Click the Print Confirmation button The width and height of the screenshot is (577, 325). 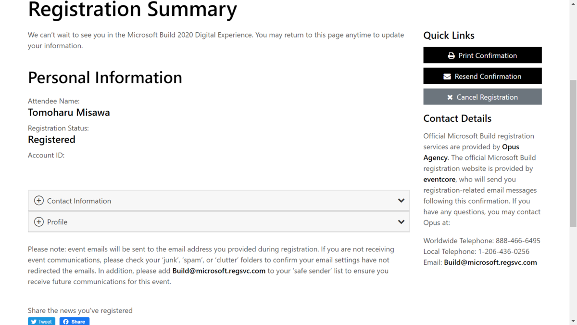click(482, 55)
